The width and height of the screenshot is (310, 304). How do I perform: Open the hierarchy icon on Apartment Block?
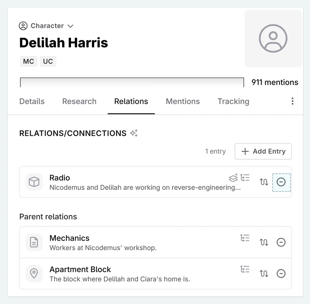coord(245,269)
